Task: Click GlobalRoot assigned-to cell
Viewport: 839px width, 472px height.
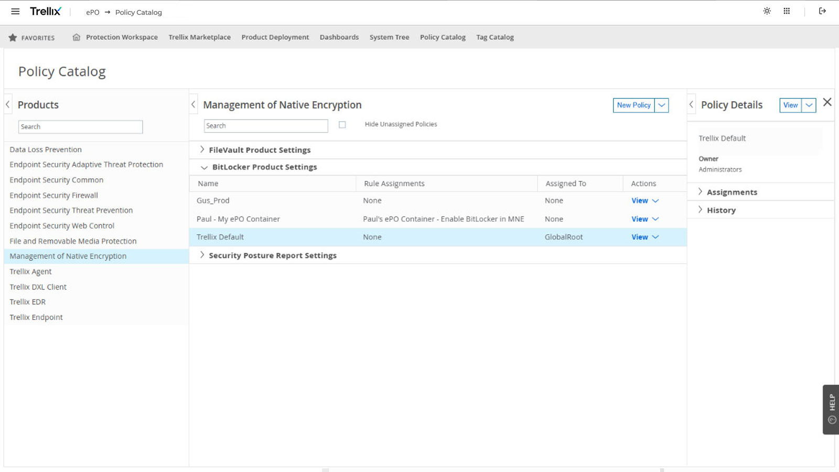Action: click(564, 237)
